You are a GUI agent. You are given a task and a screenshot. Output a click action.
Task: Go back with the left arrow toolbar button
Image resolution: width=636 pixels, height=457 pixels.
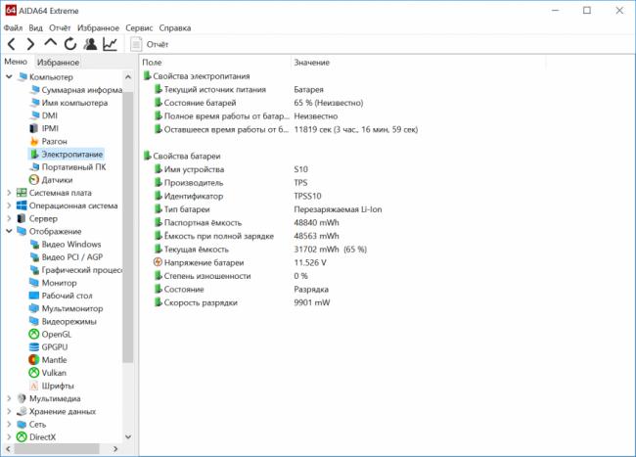pos(12,44)
